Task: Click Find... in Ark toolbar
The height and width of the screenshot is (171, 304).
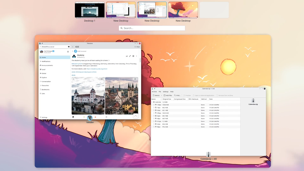Action: [177, 96]
